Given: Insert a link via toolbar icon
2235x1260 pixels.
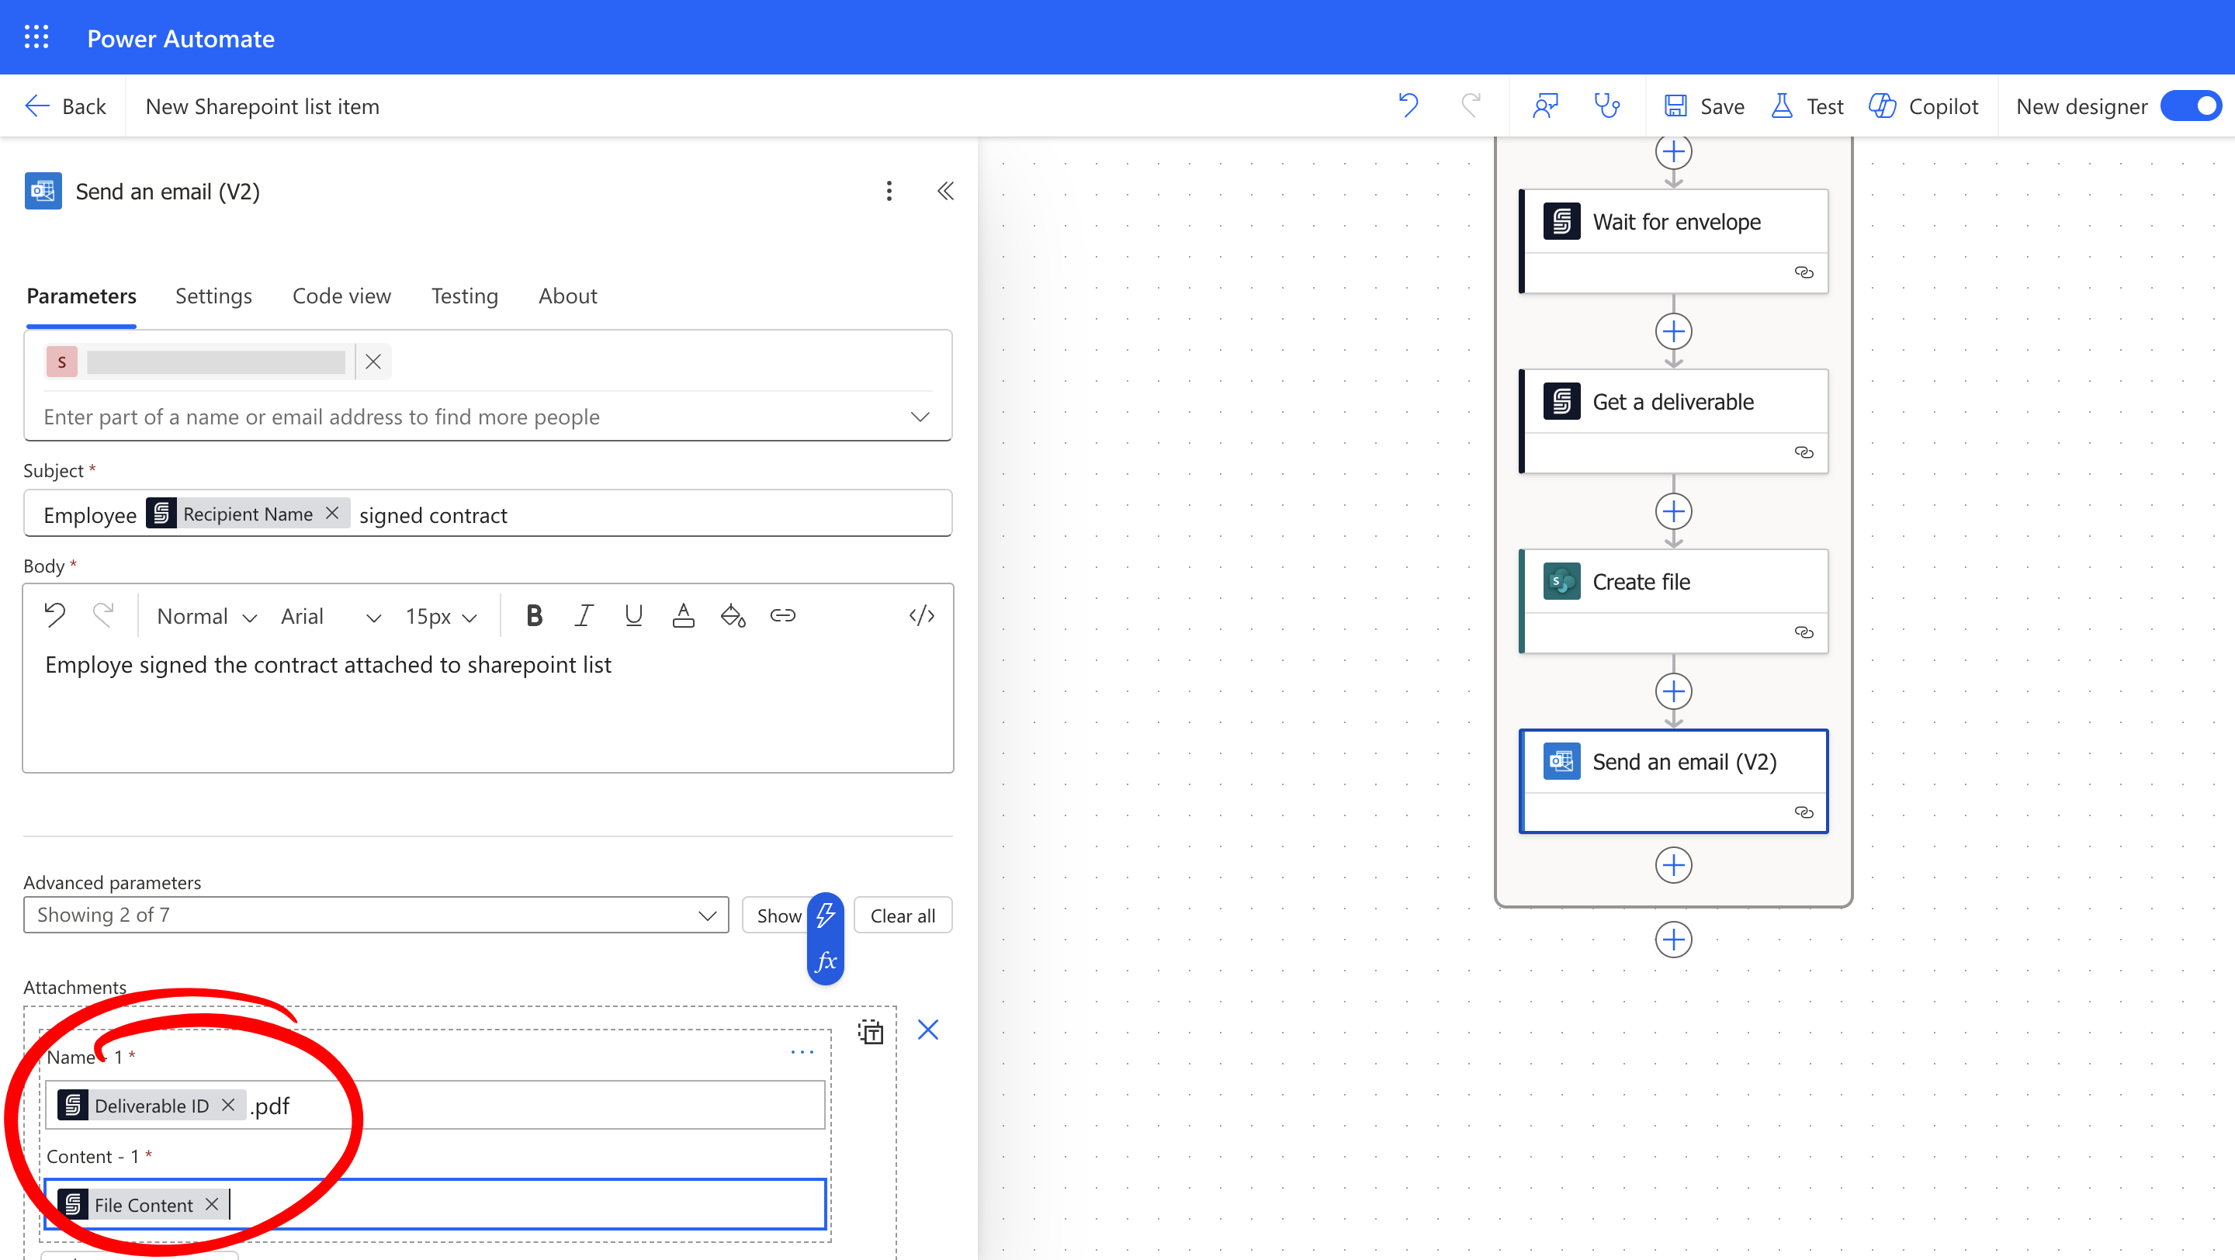Looking at the screenshot, I should (782, 616).
